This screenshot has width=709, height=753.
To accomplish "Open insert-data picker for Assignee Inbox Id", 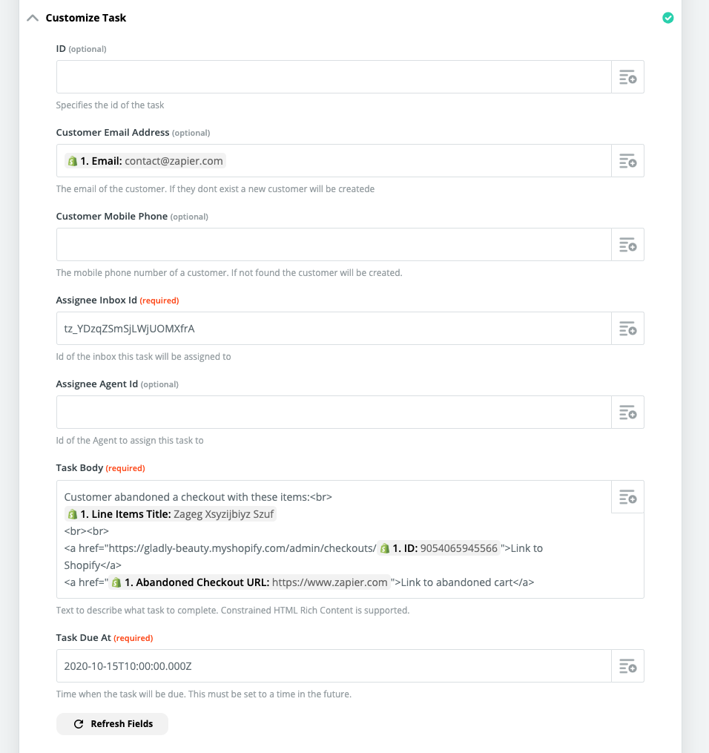I will tap(627, 329).
